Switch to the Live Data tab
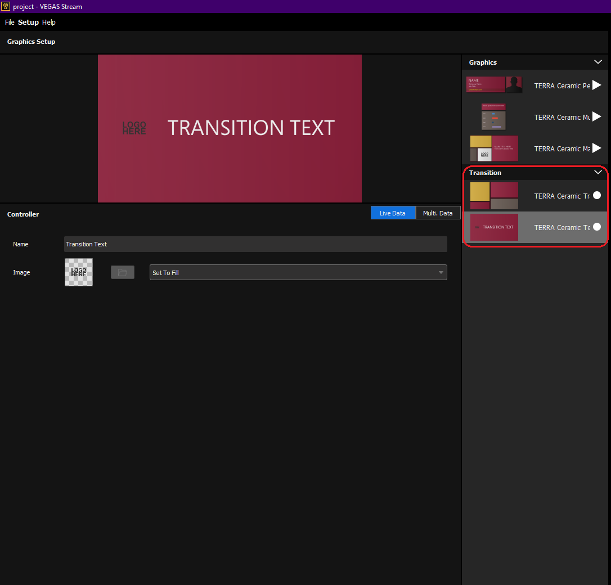This screenshot has height=585, width=611. [393, 213]
